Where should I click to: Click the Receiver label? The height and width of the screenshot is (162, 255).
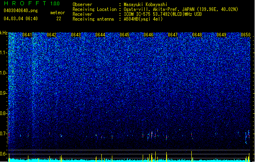point(82,14)
